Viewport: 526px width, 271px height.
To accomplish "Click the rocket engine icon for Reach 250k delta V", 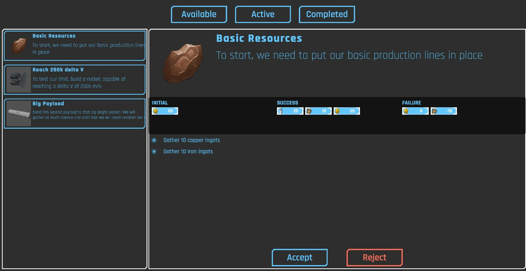I will tap(19, 80).
